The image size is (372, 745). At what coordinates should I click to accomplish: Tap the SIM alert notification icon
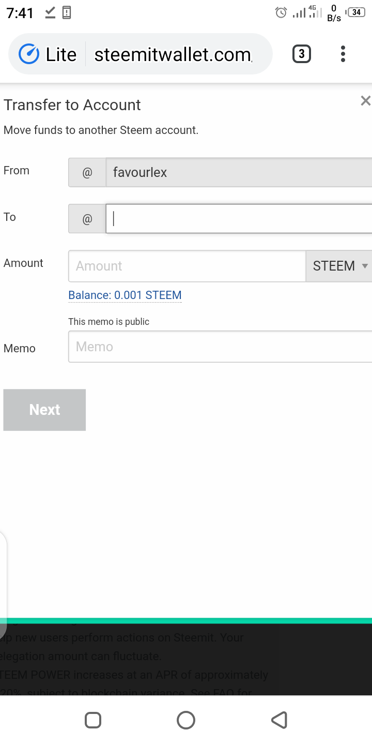pyautogui.click(x=67, y=12)
